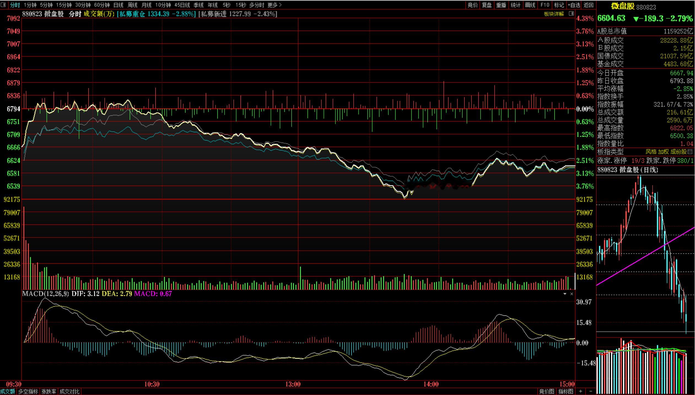The image size is (695, 395).
Task: Open the MACD indicator dropdown arrow
Action: click(565, 294)
